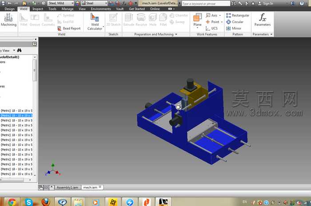Switch to the Inspect tab

click(38, 9)
